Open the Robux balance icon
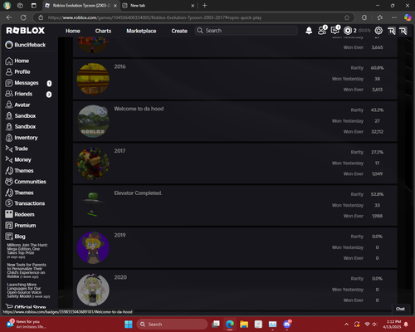The height and width of the screenshot is (332, 415). tap(348, 31)
